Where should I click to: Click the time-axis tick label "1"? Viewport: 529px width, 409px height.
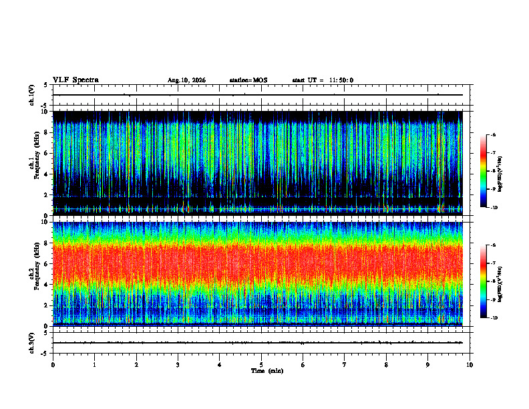coord(94,365)
